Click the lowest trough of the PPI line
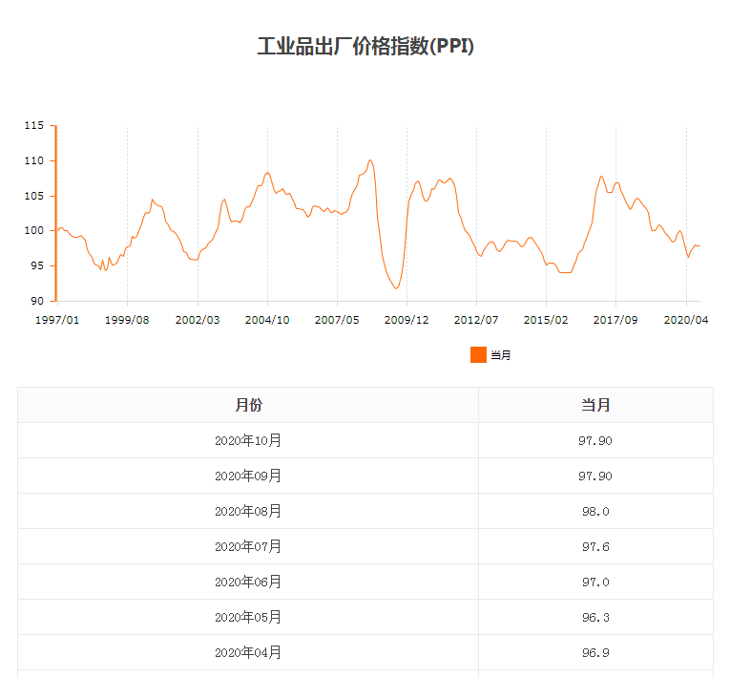730x678 pixels. tap(396, 288)
